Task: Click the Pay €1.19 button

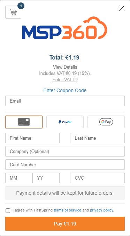Action: click(65, 224)
